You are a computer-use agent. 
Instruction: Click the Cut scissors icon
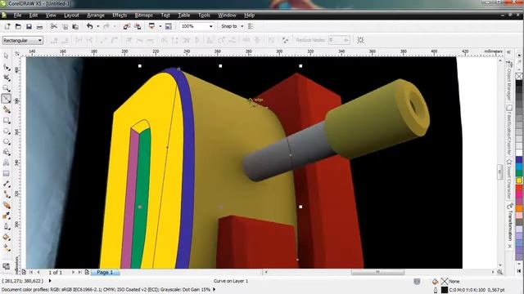pyautogui.click(x=53, y=26)
